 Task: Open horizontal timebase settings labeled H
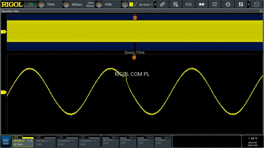[x=41, y=4]
